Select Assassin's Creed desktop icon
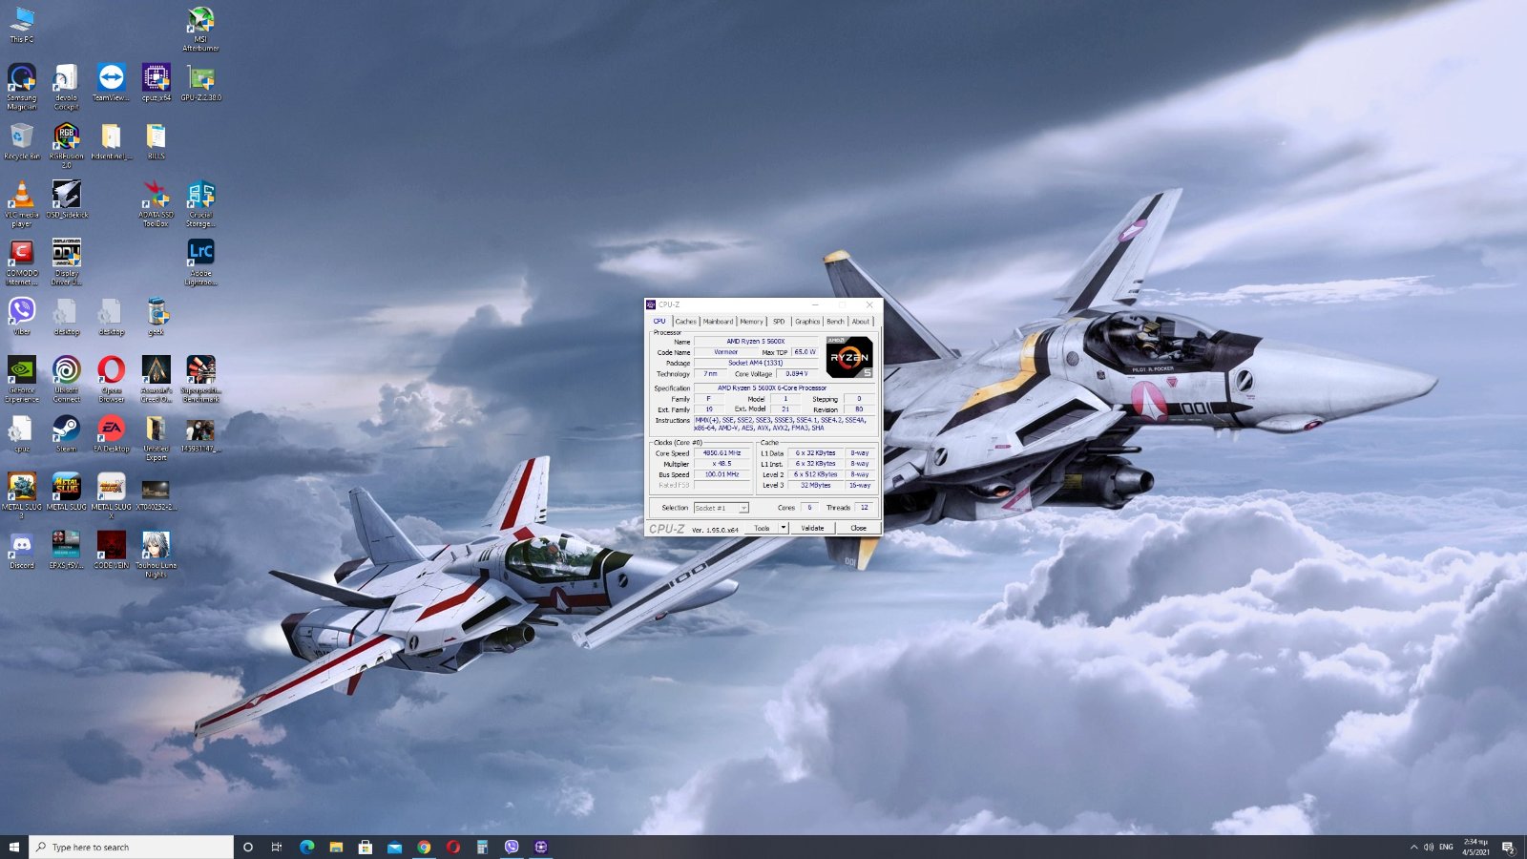The image size is (1527, 859). [156, 379]
